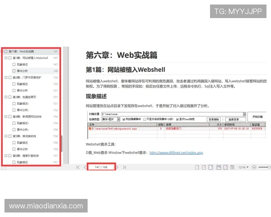Screen dimensions: 271x217
Task: Click the 选择目录 button
Action: pyautogui.click(x=236, y=119)
